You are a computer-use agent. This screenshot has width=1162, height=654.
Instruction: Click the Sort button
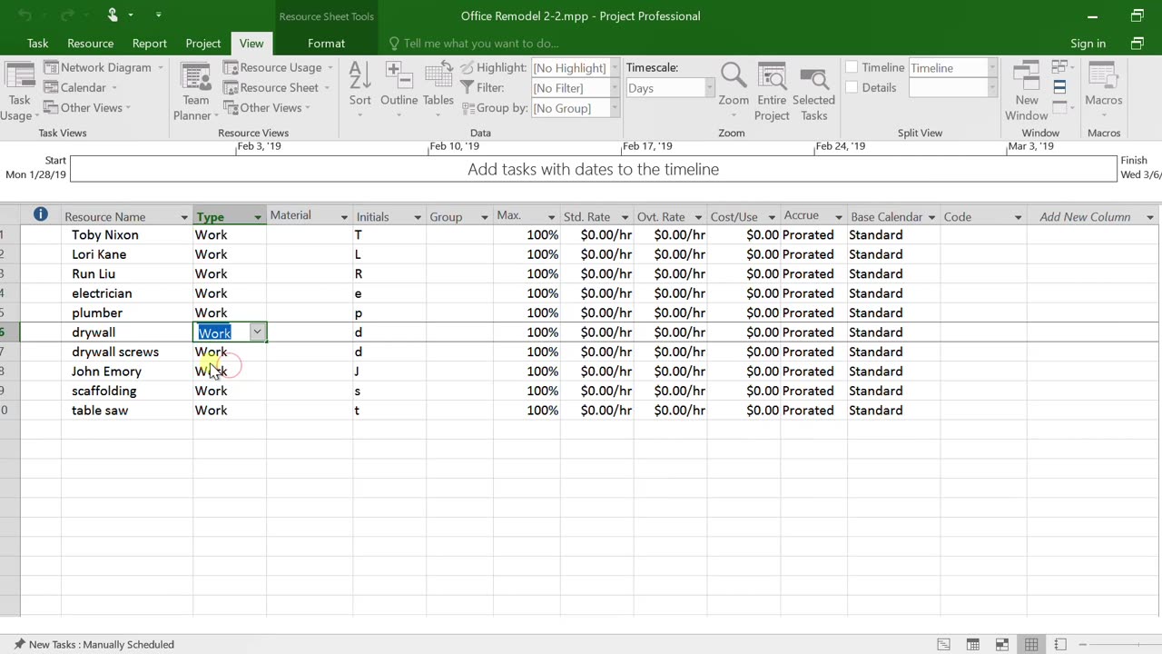click(x=359, y=90)
